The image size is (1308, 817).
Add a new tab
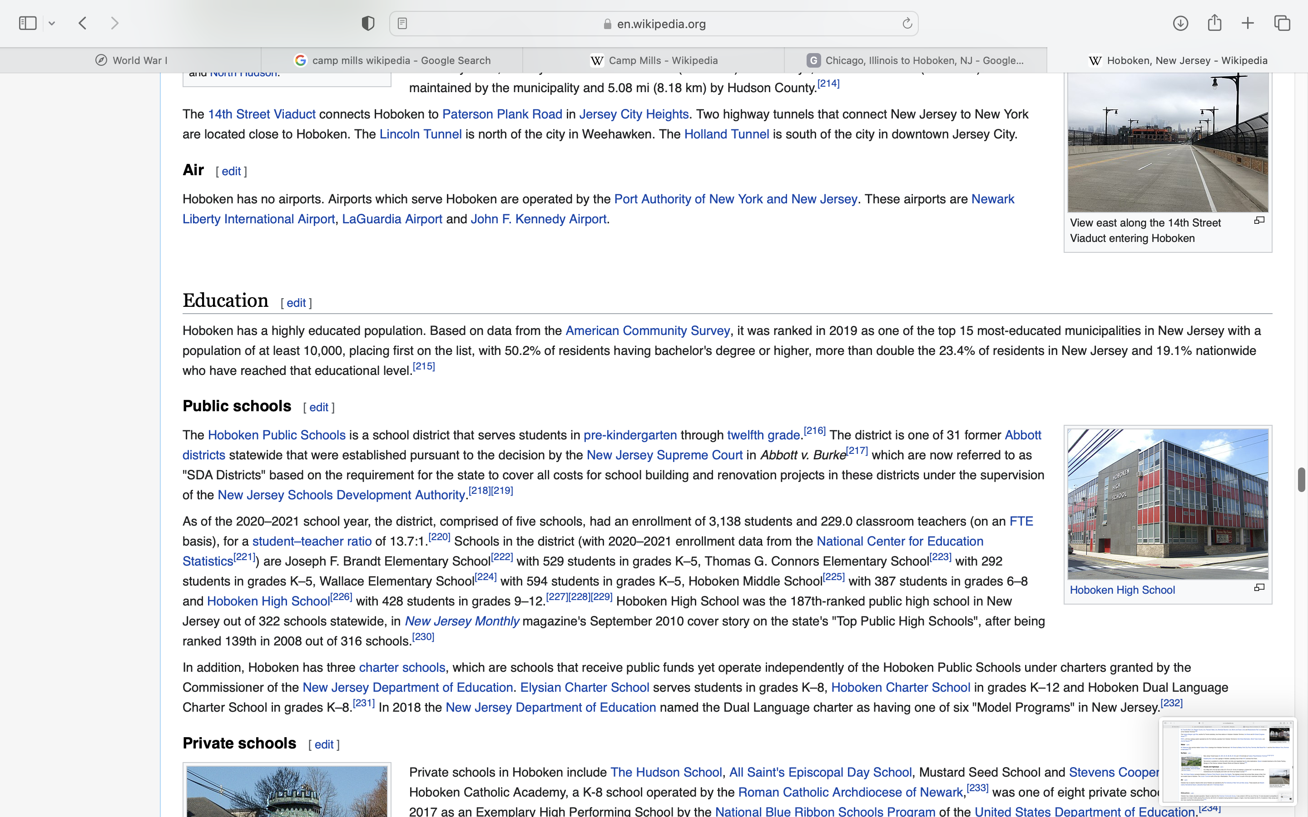[x=1248, y=23]
